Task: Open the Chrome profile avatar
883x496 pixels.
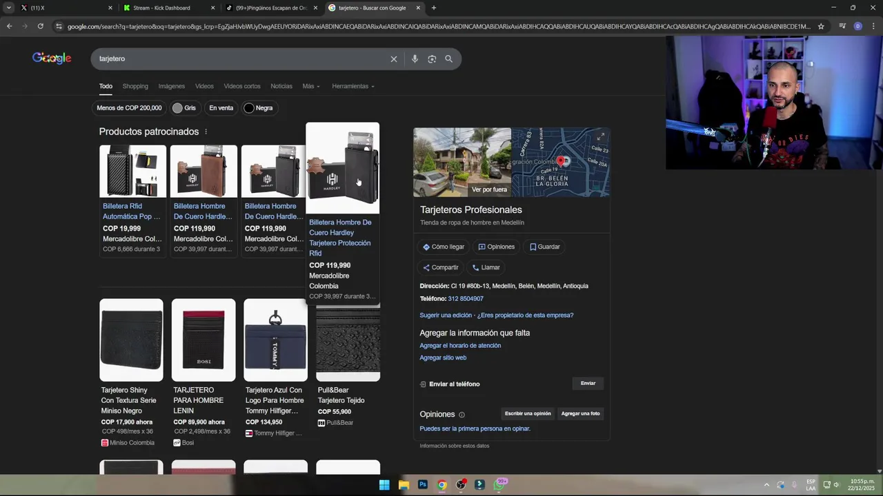Action: (857, 26)
